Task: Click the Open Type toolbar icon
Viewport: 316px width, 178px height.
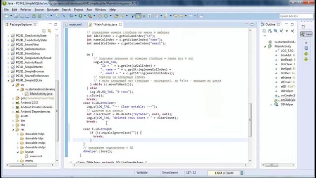Action: (x=117, y=16)
